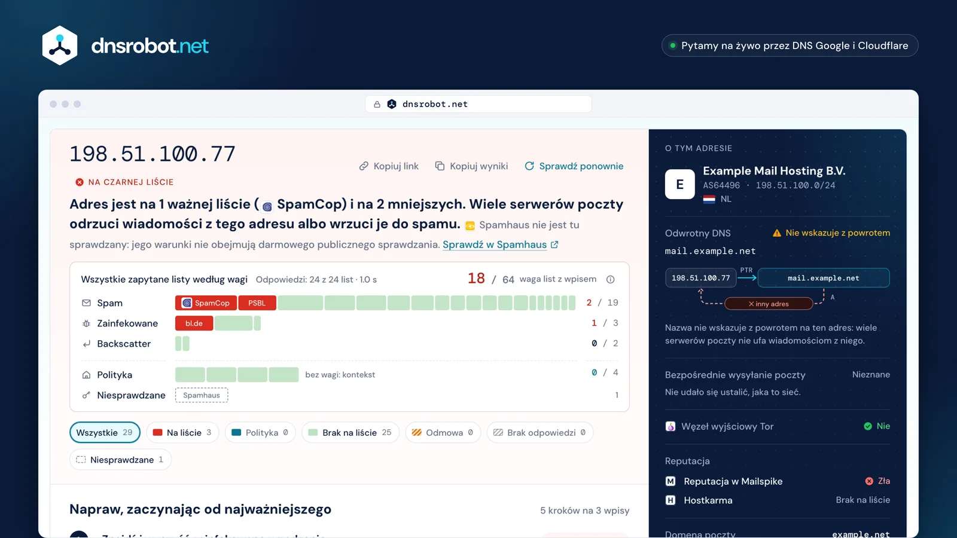
Task: Click the mail.example.net box in PTR diagram
Action: 824,278
